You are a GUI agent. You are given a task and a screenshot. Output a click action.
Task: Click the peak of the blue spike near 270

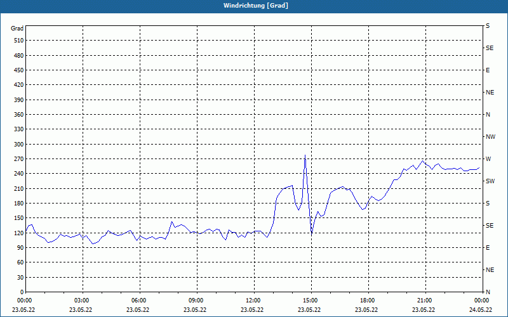click(305, 155)
